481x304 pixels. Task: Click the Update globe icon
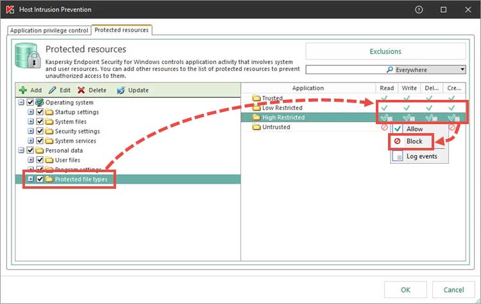pyautogui.click(x=121, y=90)
